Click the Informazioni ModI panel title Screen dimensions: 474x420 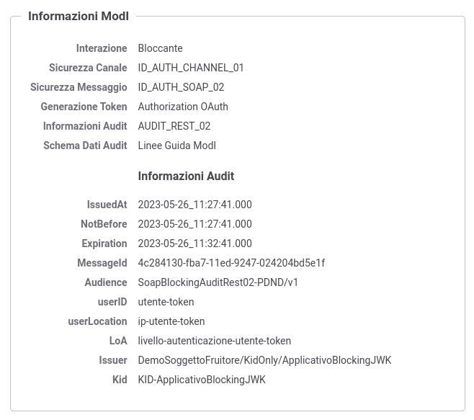click(x=79, y=16)
